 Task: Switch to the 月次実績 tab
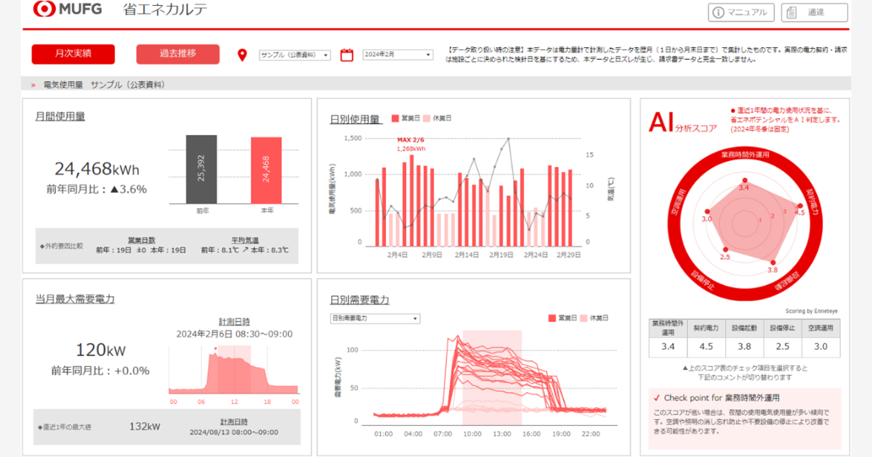click(x=73, y=54)
